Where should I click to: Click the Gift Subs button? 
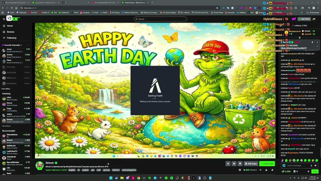coord(251,164)
